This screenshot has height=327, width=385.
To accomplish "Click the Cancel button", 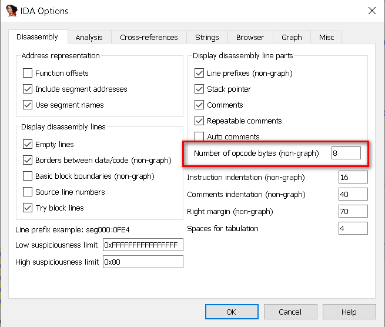I will coord(290,312).
